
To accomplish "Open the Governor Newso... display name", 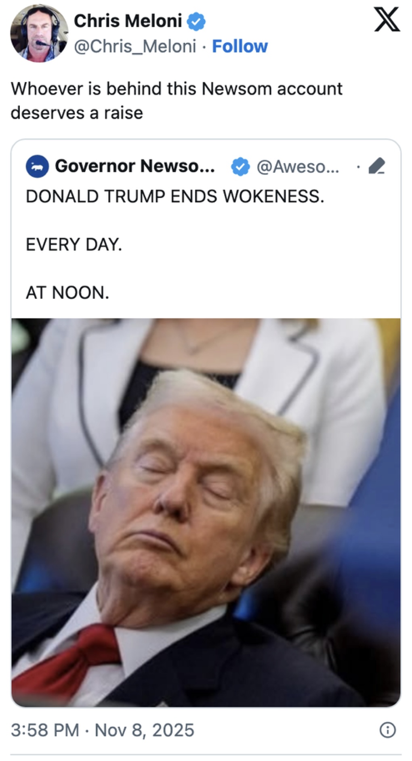I will [x=135, y=166].
